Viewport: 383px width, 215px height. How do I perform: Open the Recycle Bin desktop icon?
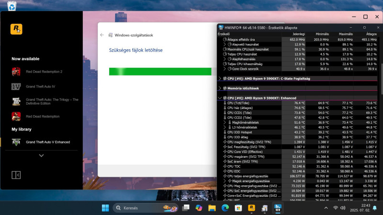(x=11, y=5)
